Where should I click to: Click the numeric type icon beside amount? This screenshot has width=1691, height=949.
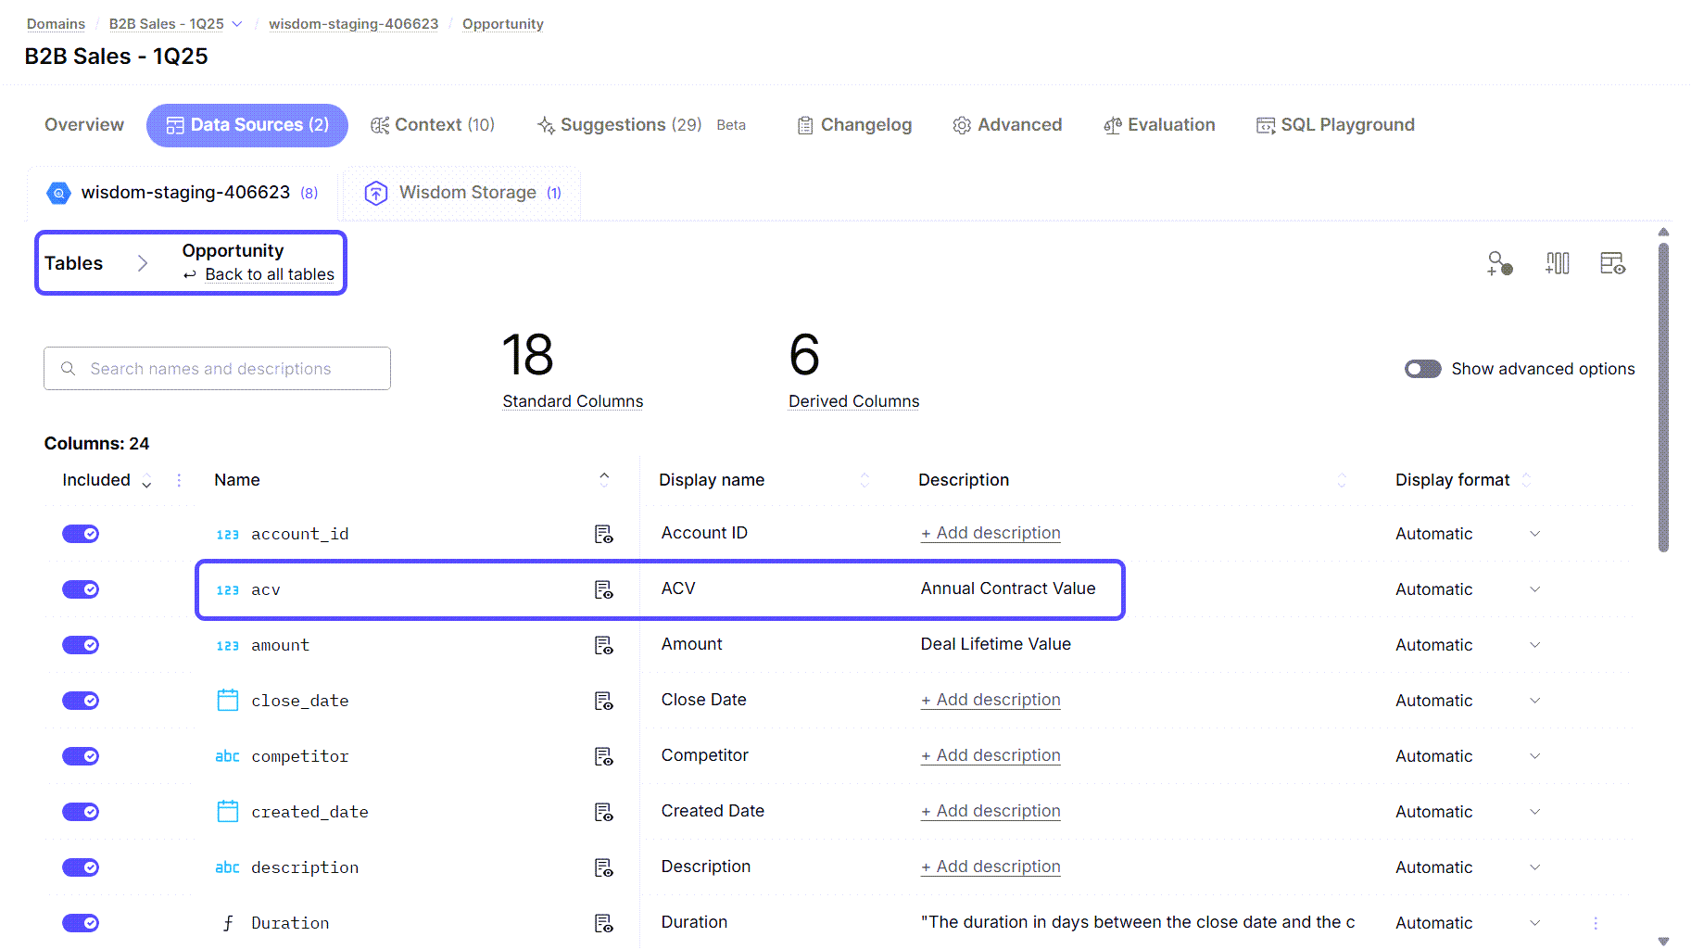click(227, 646)
